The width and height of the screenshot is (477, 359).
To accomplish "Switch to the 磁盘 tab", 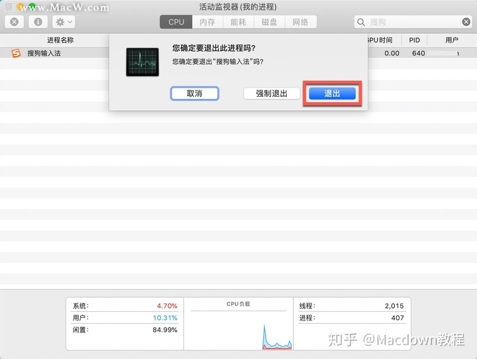I will click(x=269, y=22).
